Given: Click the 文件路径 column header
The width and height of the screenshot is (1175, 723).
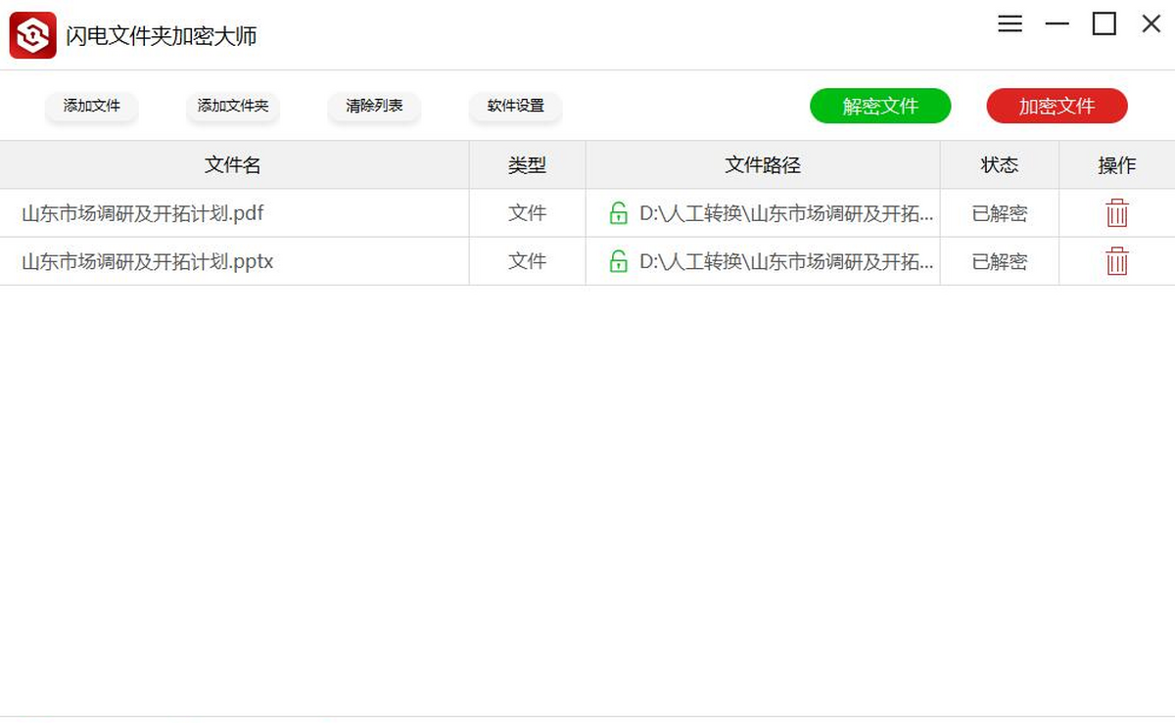Looking at the screenshot, I should coord(763,165).
